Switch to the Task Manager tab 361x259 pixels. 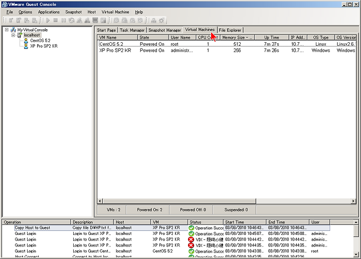click(x=132, y=30)
